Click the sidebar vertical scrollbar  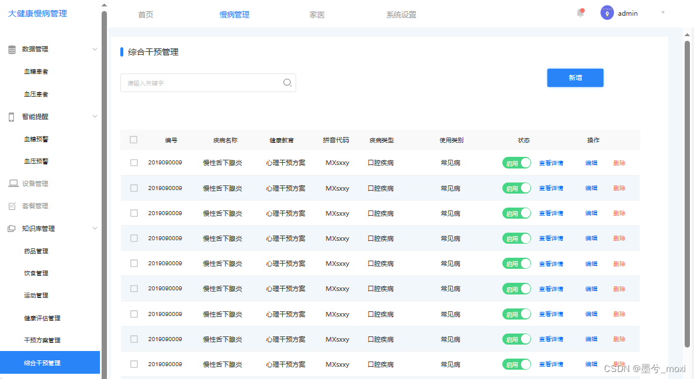[104, 194]
